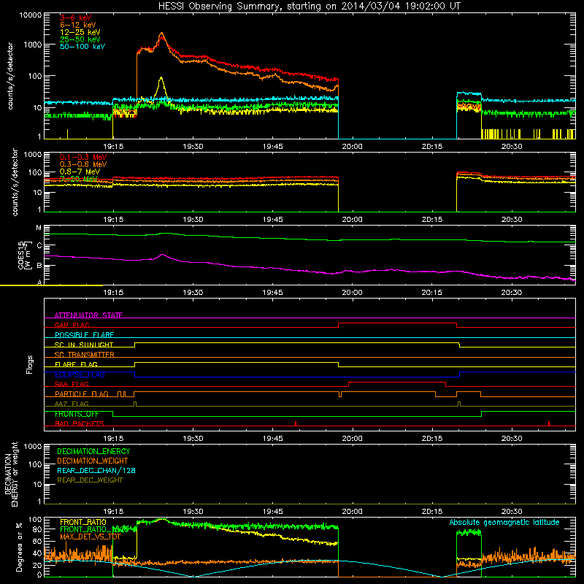Pick the BAD_PACKETS flag label
This screenshot has width=584, height=584.
[80, 423]
